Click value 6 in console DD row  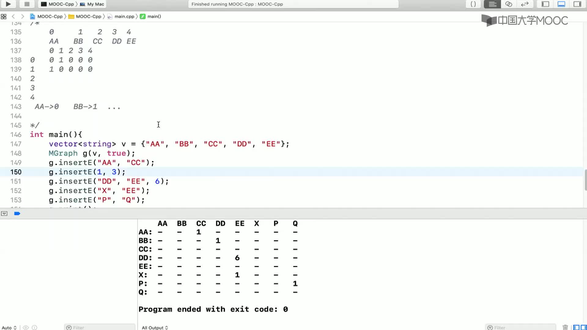coord(237,258)
